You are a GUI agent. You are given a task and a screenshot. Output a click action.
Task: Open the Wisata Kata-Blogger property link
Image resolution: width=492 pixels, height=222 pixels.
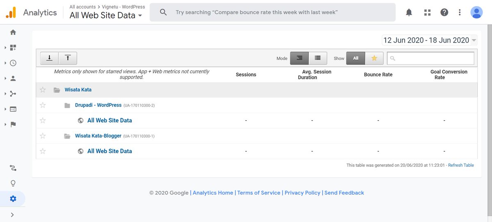point(98,136)
